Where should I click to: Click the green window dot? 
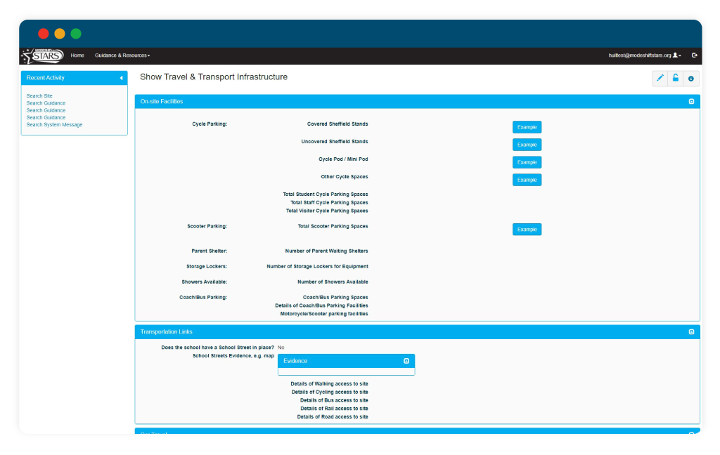click(76, 34)
